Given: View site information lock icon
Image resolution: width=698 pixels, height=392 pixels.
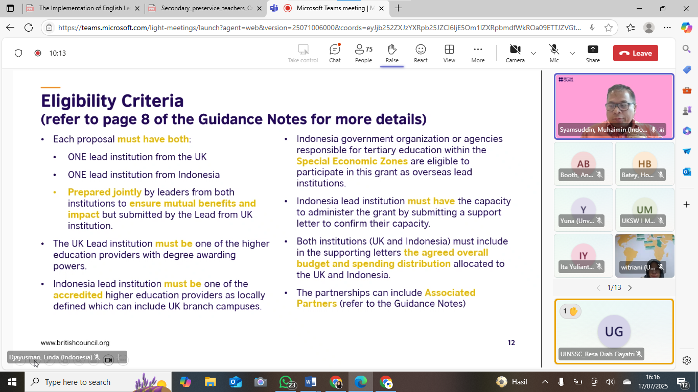Looking at the screenshot, I should pos(49,28).
